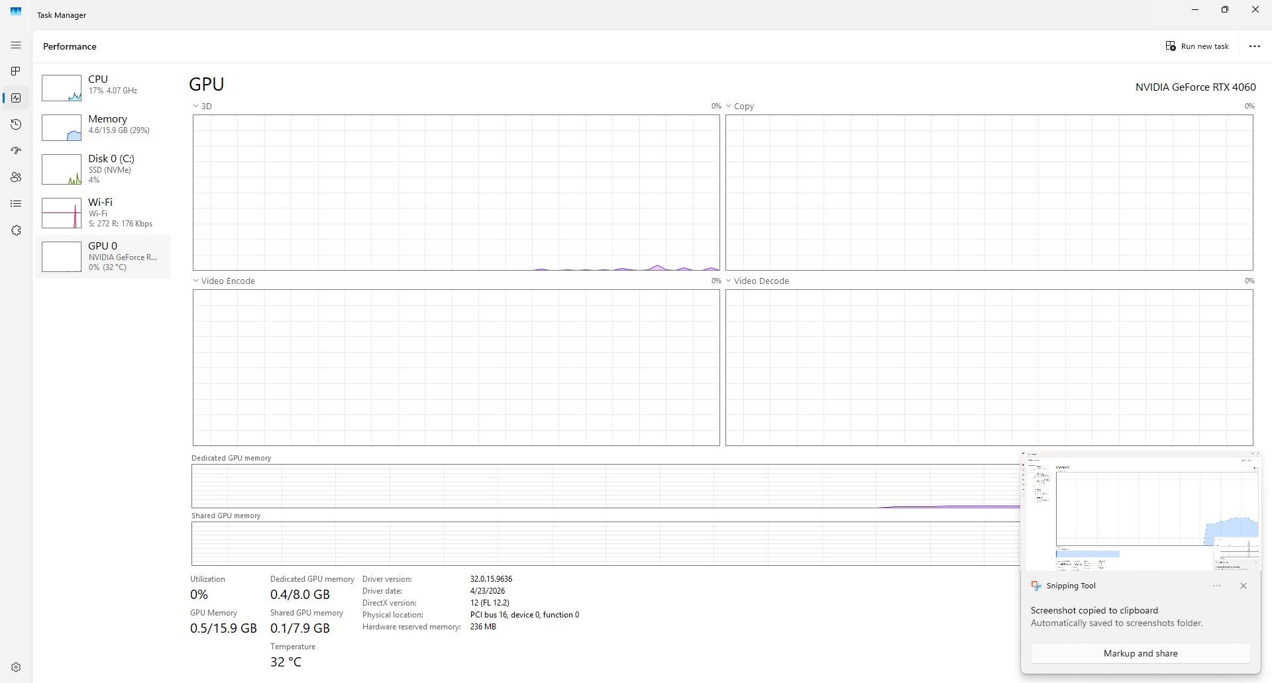This screenshot has width=1272, height=683.
Task: Open Startup apps page icon
Action: pos(16,151)
